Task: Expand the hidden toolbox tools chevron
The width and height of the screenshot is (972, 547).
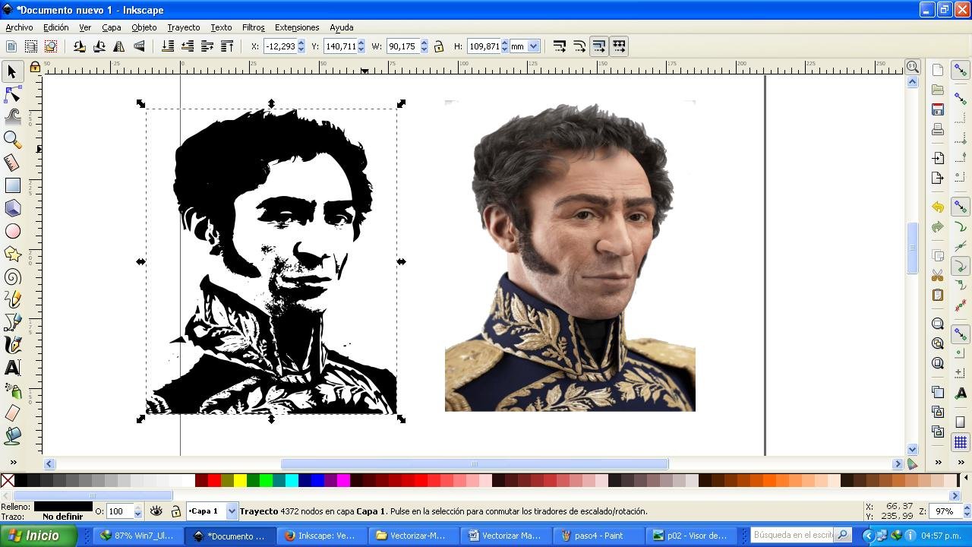Action: 12,462
